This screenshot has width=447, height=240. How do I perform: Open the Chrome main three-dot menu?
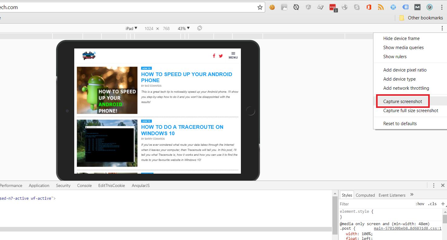click(x=442, y=7)
